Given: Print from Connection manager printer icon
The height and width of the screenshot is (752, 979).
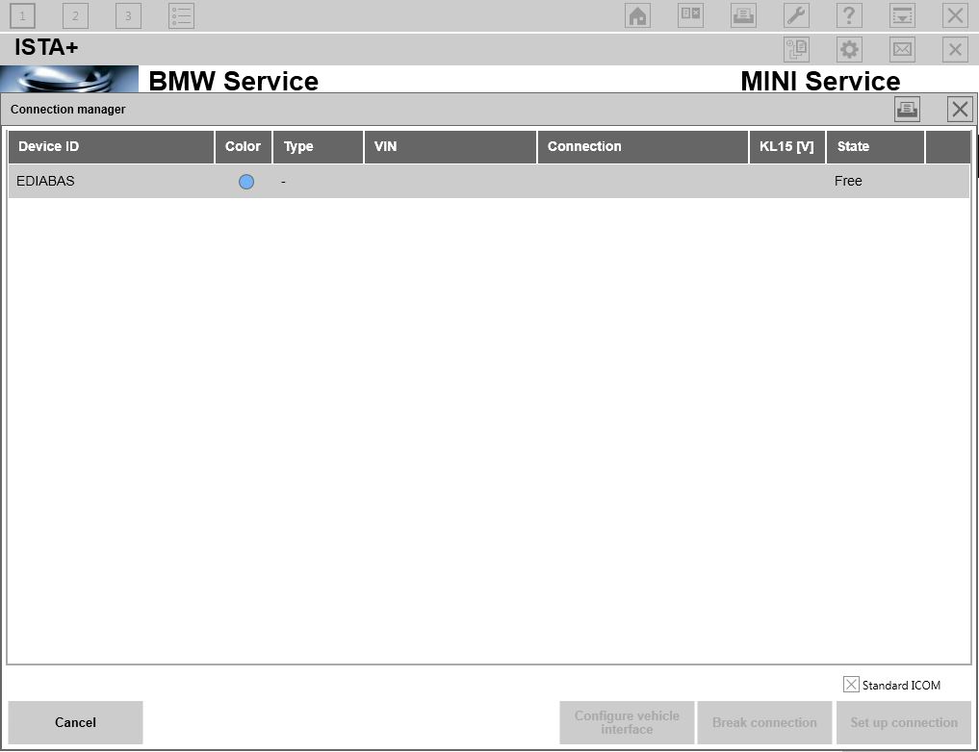Looking at the screenshot, I should click(x=906, y=110).
